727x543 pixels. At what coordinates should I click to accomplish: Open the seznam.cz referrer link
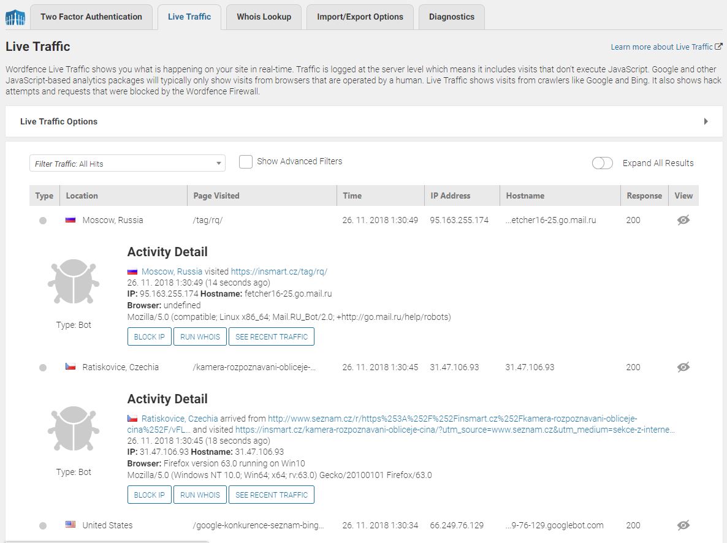pyautogui.click(x=452, y=418)
